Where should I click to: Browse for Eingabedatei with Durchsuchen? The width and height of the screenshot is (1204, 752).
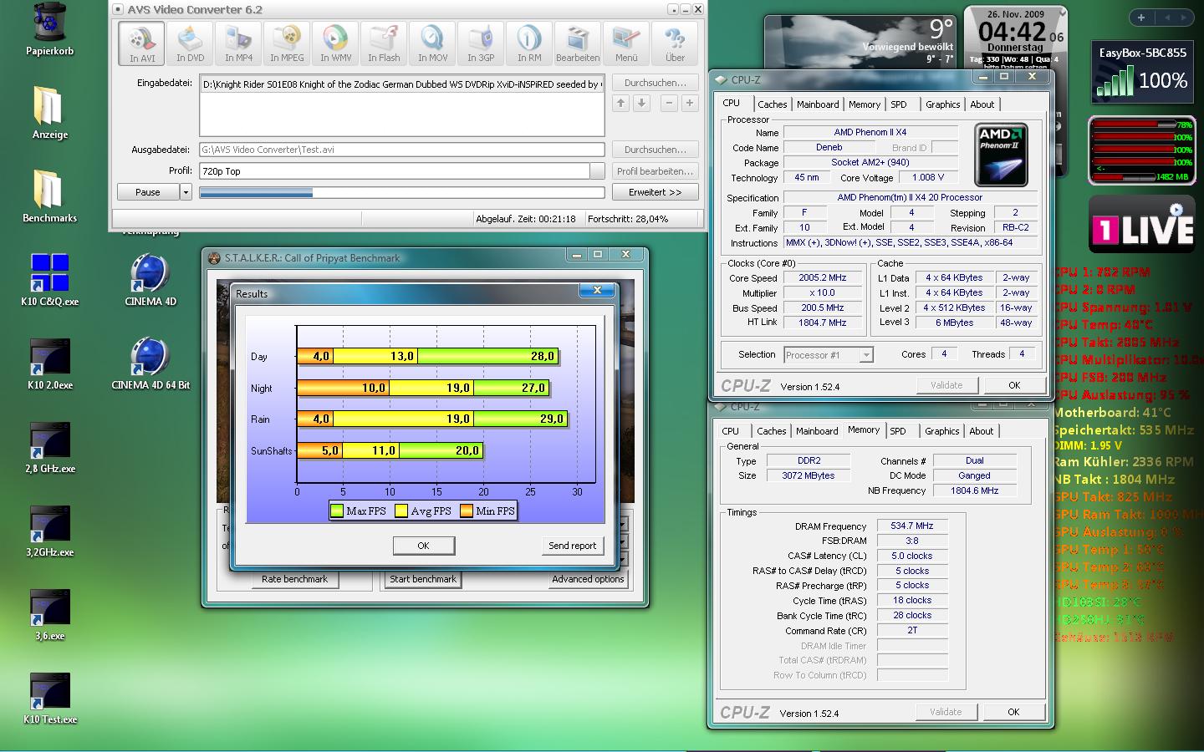656,83
